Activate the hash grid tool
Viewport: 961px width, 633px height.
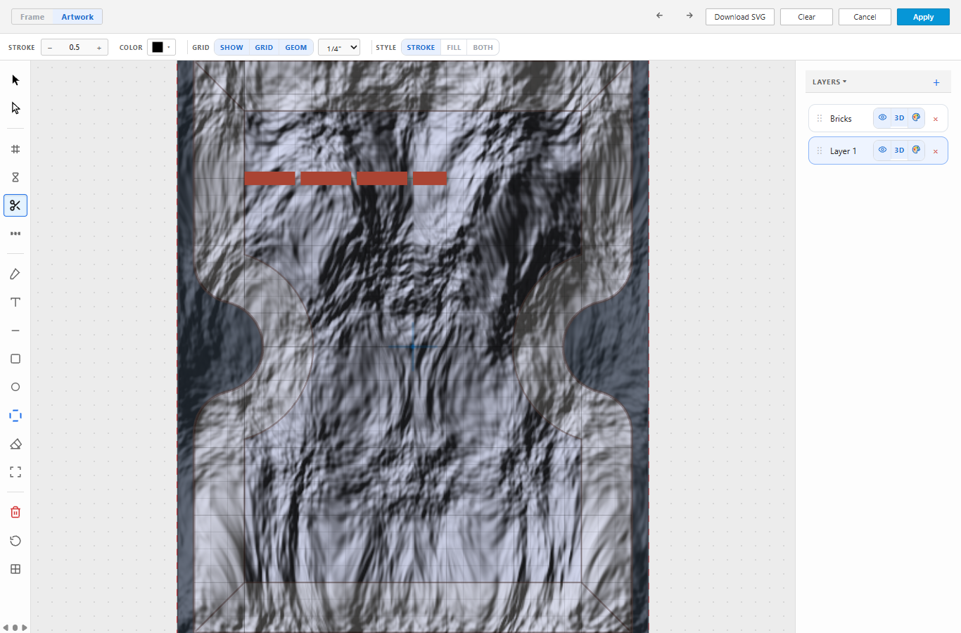click(x=15, y=149)
